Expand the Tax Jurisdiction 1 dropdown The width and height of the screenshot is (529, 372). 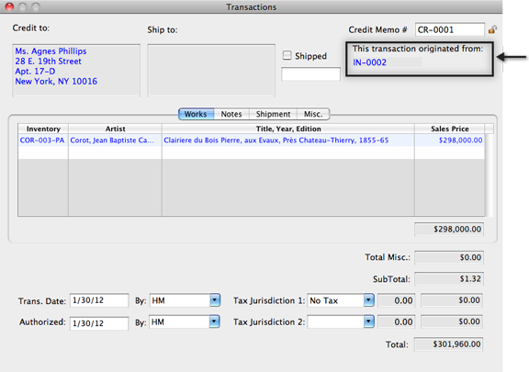[x=369, y=300]
